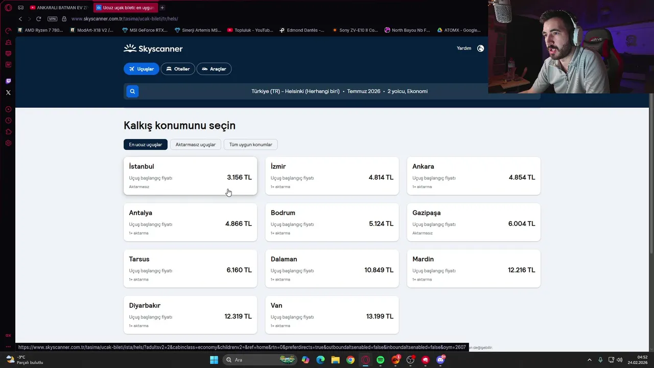Screen dimensions: 654x368
Task: Open the ATOMX - Google bookmark
Action: coord(459,30)
